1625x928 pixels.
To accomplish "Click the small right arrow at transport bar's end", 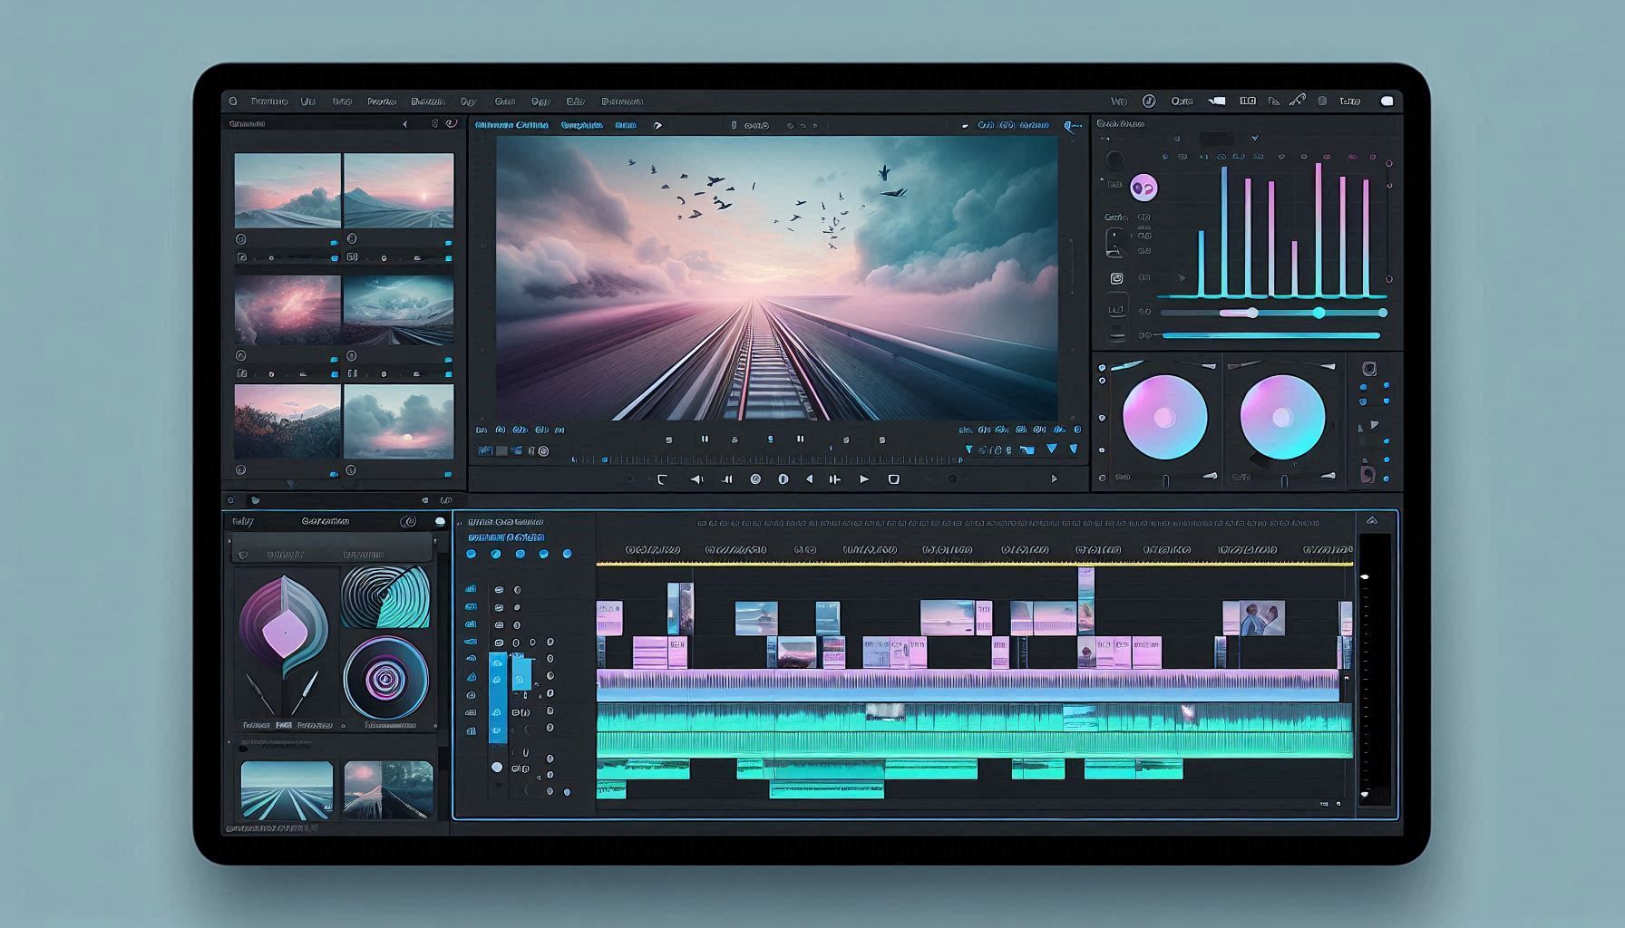I will (x=1054, y=478).
